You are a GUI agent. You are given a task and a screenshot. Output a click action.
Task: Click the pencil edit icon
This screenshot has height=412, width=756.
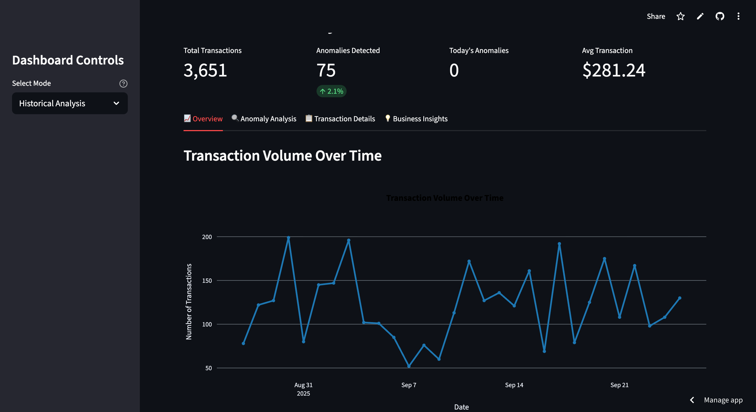[700, 16]
